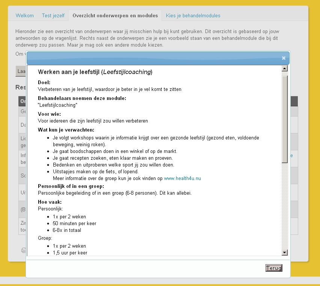320x286 pixels.
Task: Close the module info popup with the X
Action: click(x=284, y=58)
